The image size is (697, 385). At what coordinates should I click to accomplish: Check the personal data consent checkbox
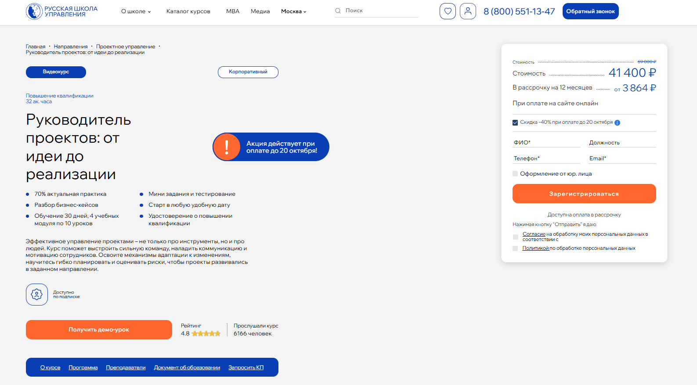pos(516,237)
